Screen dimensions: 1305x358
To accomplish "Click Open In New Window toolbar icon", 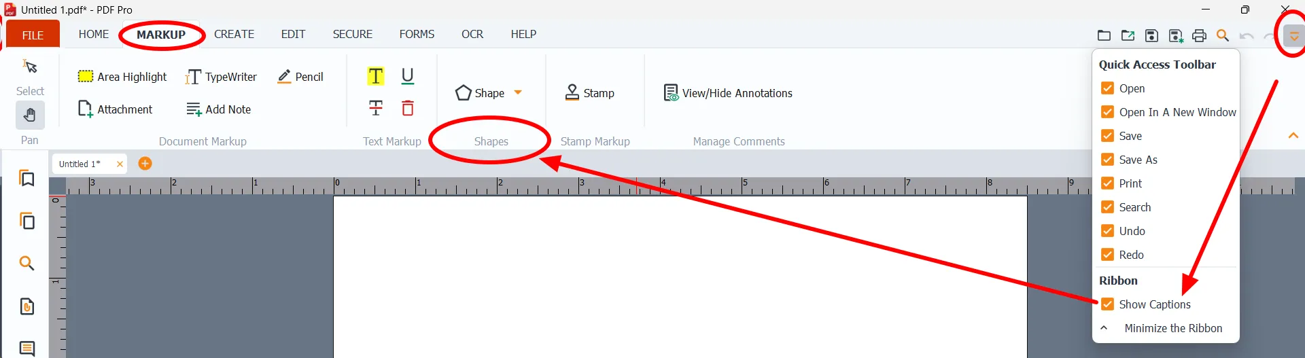I will (1128, 35).
